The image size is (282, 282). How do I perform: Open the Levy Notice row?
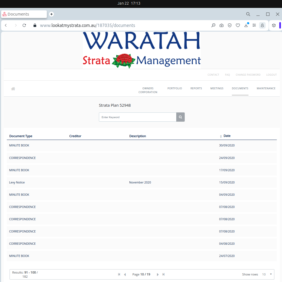point(142,182)
